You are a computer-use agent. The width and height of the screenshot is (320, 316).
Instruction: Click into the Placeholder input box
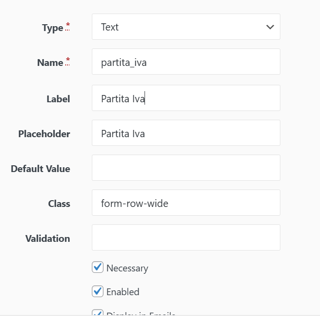(186, 133)
